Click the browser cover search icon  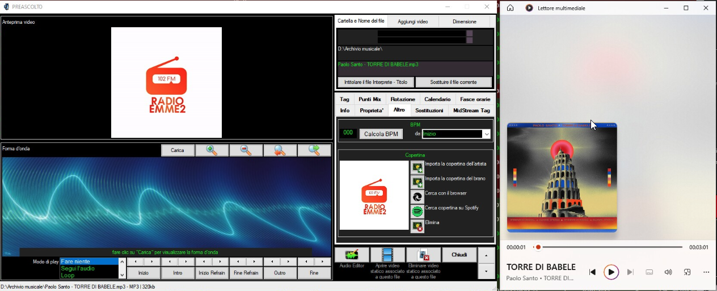417,197
